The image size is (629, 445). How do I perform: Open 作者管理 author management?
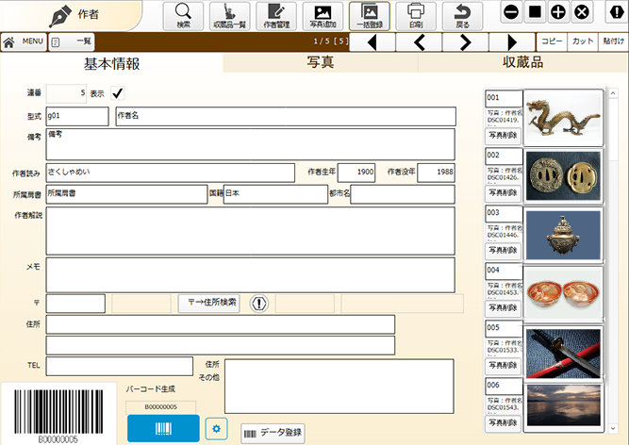[275, 15]
